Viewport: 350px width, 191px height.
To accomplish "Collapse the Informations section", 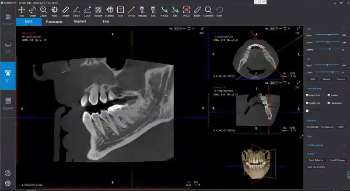I will tap(344, 89).
